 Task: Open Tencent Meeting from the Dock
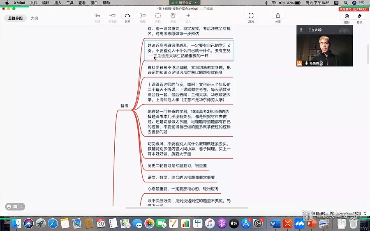coord(300,224)
